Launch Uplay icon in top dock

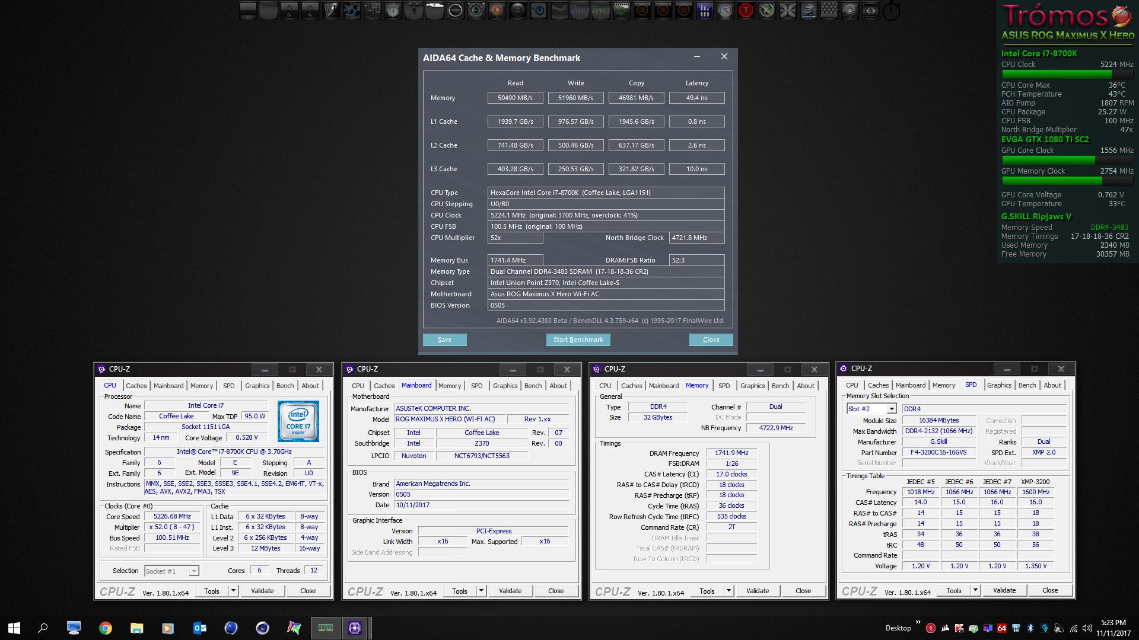(x=538, y=11)
